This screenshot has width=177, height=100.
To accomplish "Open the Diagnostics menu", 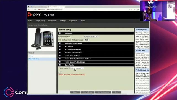I will point(73,21).
